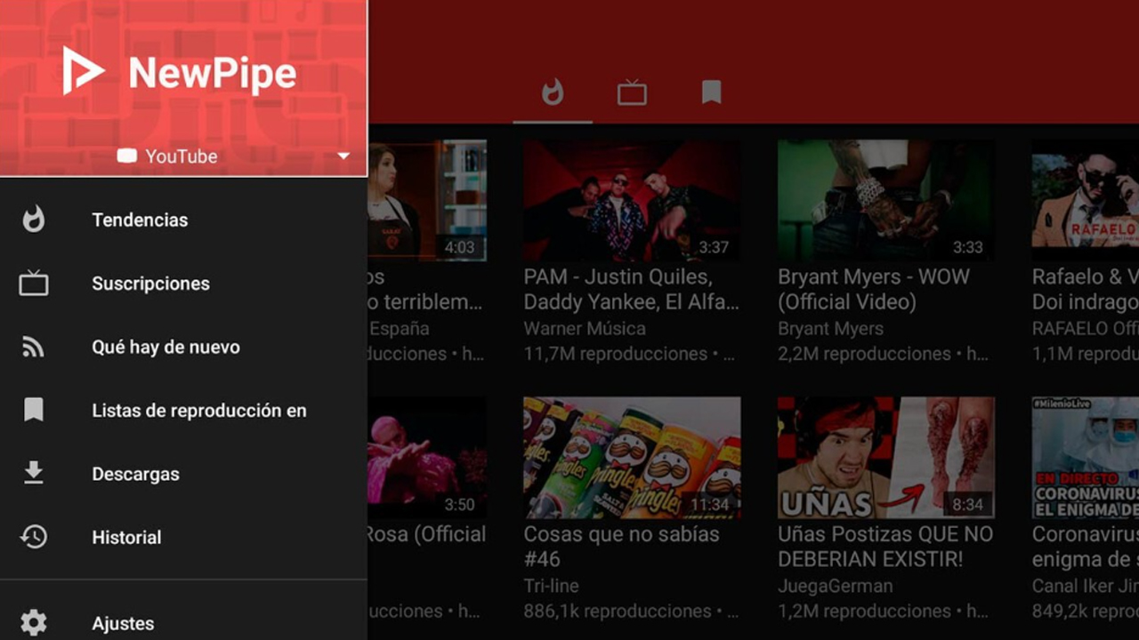The height and width of the screenshot is (640, 1139).
Task: Click the 8:34 duration badge
Action: (x=968, y=505)
